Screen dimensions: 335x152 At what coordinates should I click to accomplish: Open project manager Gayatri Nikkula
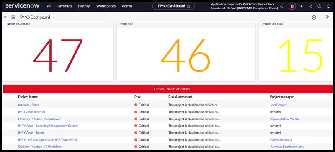click(x=281, y=139)
